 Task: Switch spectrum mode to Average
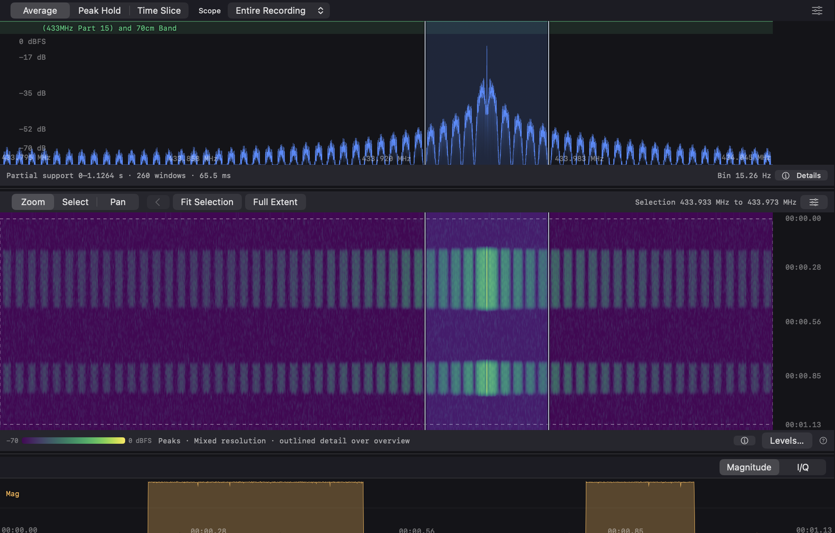[40, 10]
